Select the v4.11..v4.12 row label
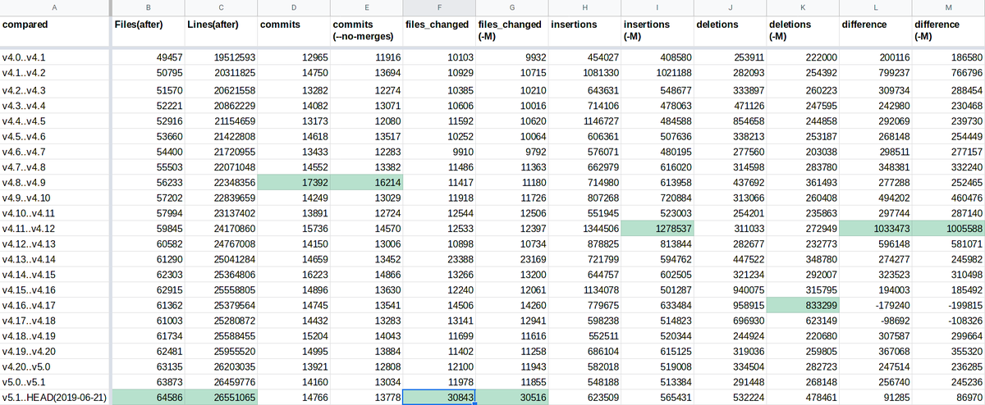Screen dimensions: 985x405 click(55, 230)
